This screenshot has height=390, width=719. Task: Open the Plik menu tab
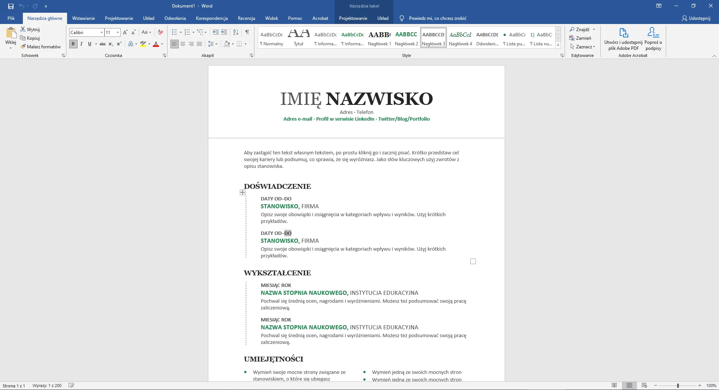click(x=11, y=18)
